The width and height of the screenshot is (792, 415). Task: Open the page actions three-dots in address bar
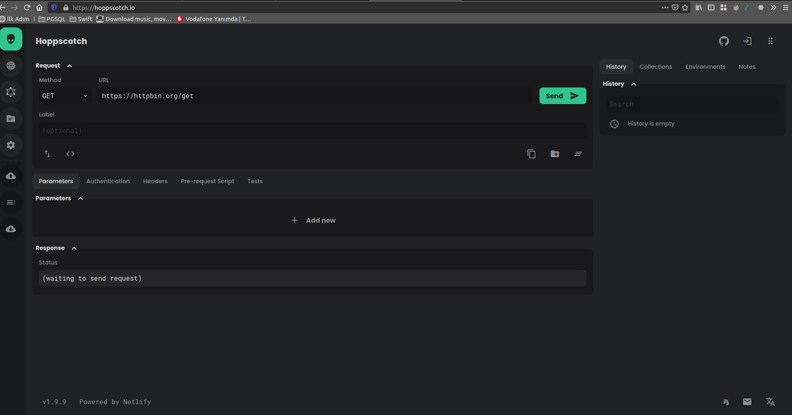665,7
